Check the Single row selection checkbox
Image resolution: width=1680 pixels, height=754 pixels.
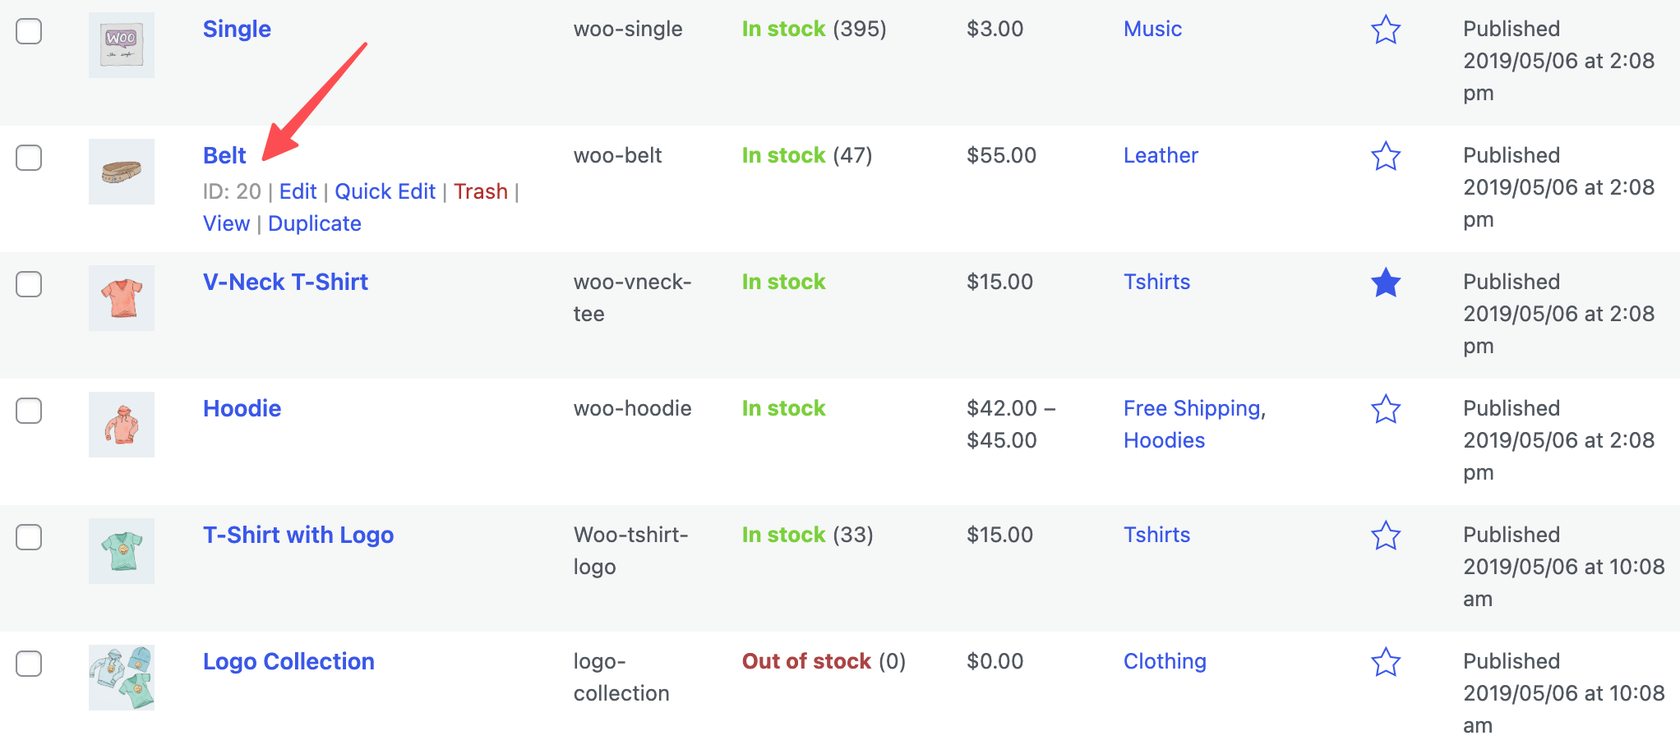29,31
